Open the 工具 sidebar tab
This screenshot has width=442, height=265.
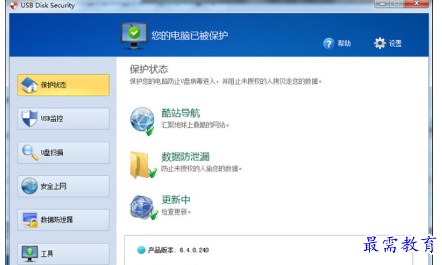click(x=64, y=254)
